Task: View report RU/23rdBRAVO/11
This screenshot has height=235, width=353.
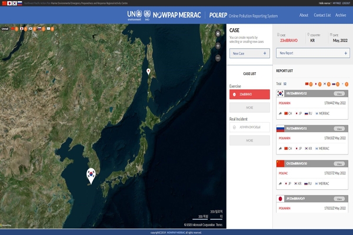Action: pos(339,129)
